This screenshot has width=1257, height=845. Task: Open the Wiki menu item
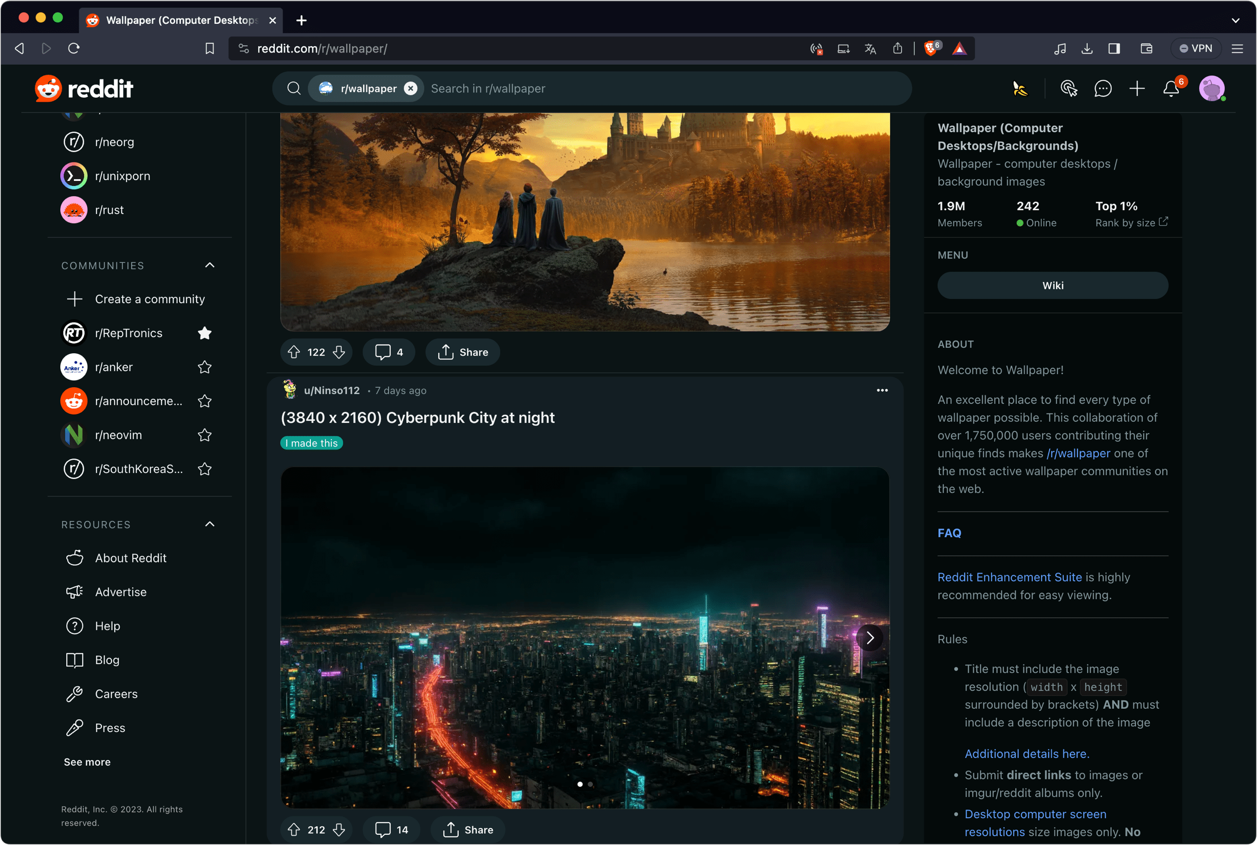click(x=1052, y=285)
